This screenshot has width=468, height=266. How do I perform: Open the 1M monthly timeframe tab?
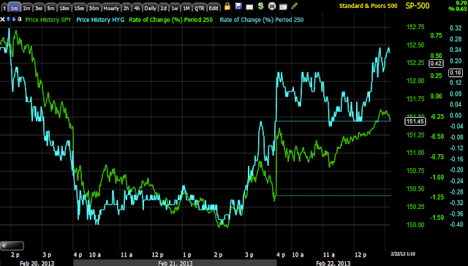coord(186,8)
